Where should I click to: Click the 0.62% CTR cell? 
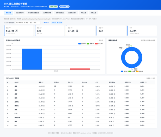point(98,90)
